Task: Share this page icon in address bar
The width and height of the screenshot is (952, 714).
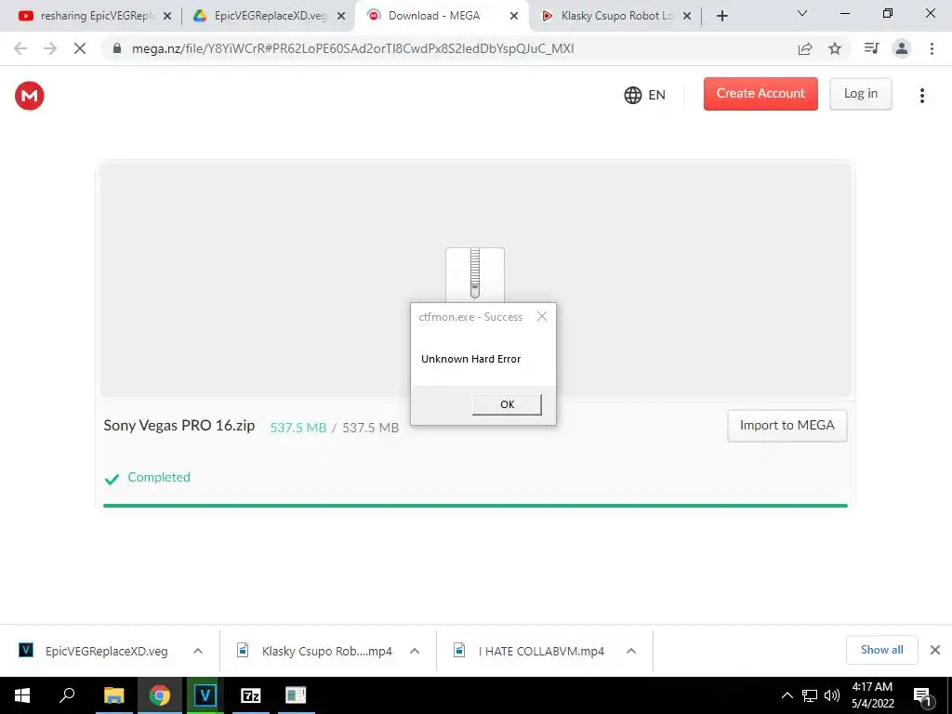Action: click(805, 48)
